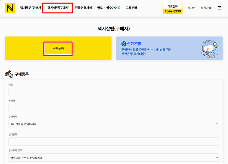Go to the 전국면허시세 menu
The image size is (228, 164).
click(83, 8)
